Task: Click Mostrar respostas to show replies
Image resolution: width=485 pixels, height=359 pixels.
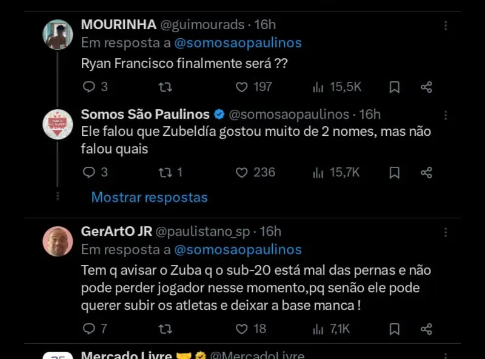Action: tap(149, 197)
